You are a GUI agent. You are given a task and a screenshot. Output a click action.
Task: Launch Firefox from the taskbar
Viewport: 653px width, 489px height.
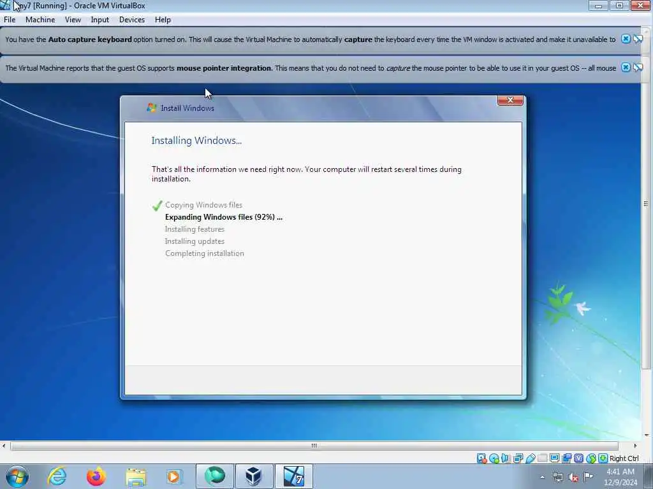click(x=96, y=476)
